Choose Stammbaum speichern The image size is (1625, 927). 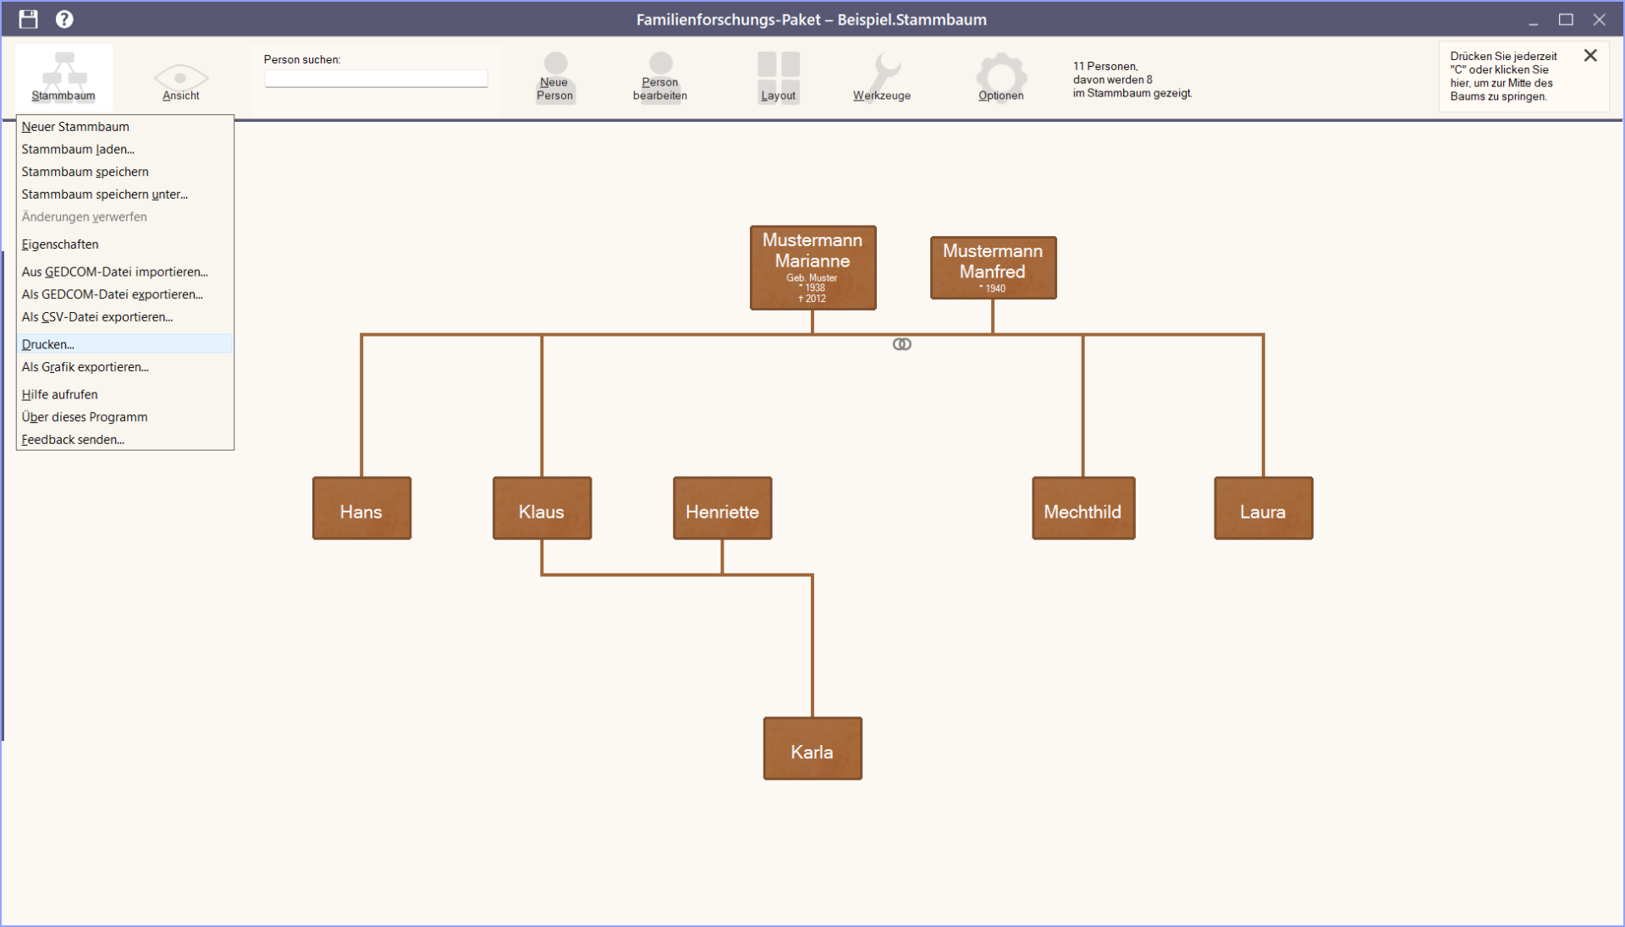(x=124, y=172)
